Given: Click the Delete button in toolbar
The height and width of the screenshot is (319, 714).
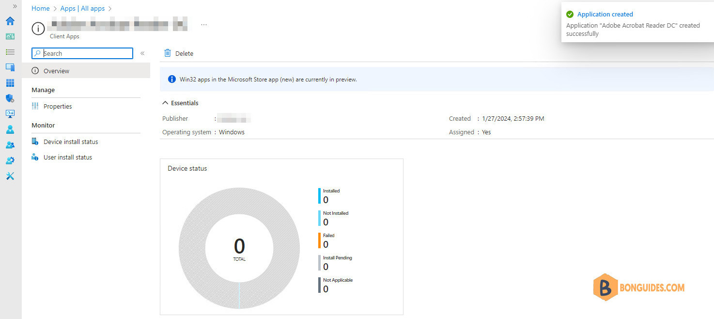Looking at the screenshot, I should click(179, 53).
